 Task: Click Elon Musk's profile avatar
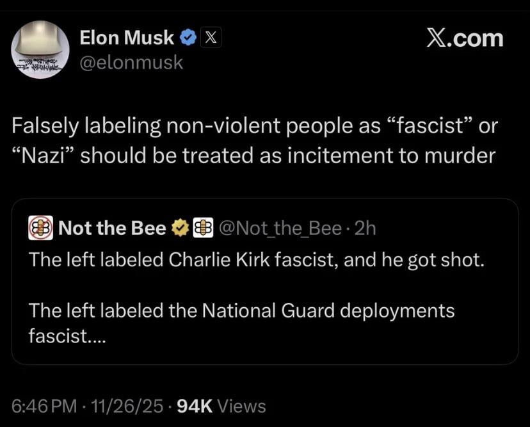click(x=40, y=49)
